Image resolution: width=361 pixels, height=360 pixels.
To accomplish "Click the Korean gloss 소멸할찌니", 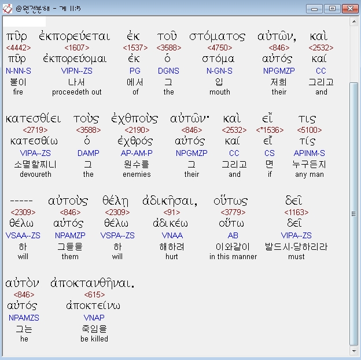I will coord(35,165).
